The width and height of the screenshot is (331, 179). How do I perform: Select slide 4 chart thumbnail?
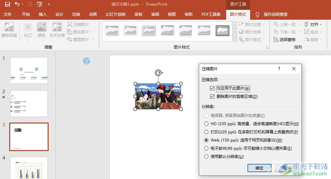click(29, 168)
